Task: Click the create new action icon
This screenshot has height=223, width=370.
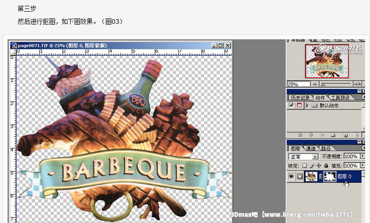Action: [345, 135]
